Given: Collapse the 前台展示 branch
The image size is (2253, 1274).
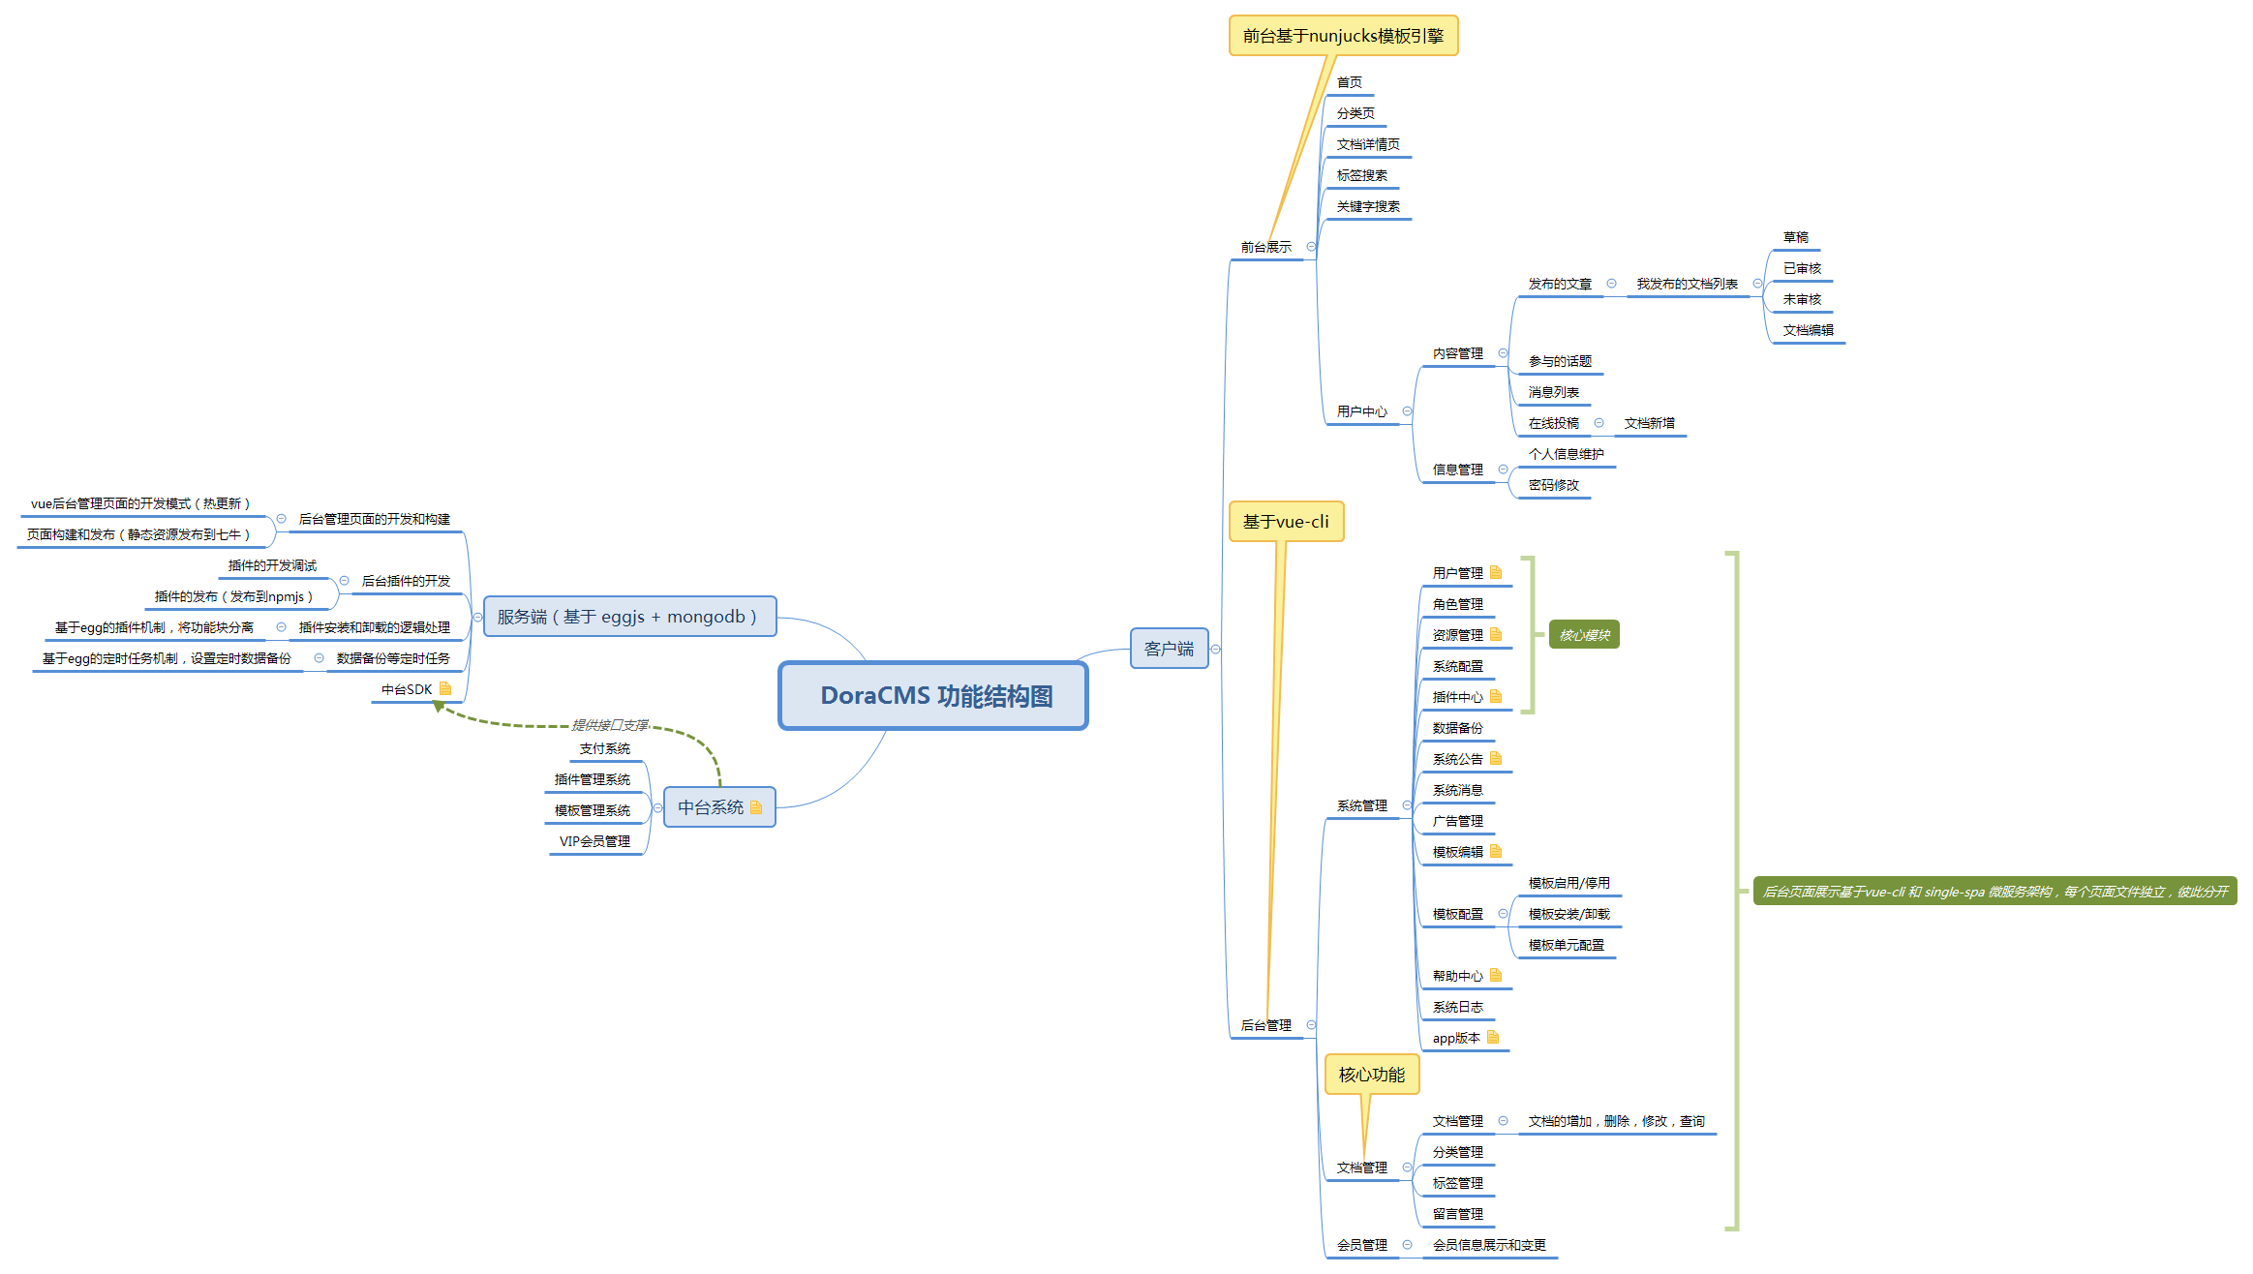Looking at the screenshot, I should [x=1311, y=247].
